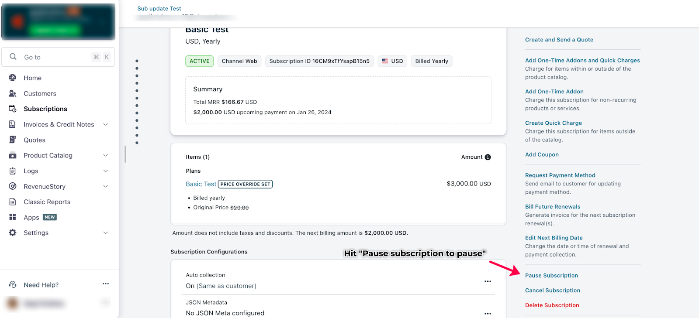Click the Home dashboard icon in sidebar

pyautogui.click(x=13, y=78)
